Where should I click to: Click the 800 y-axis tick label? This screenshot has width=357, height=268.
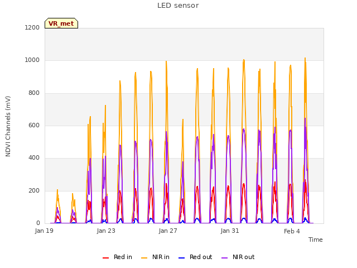pos(34,93)
